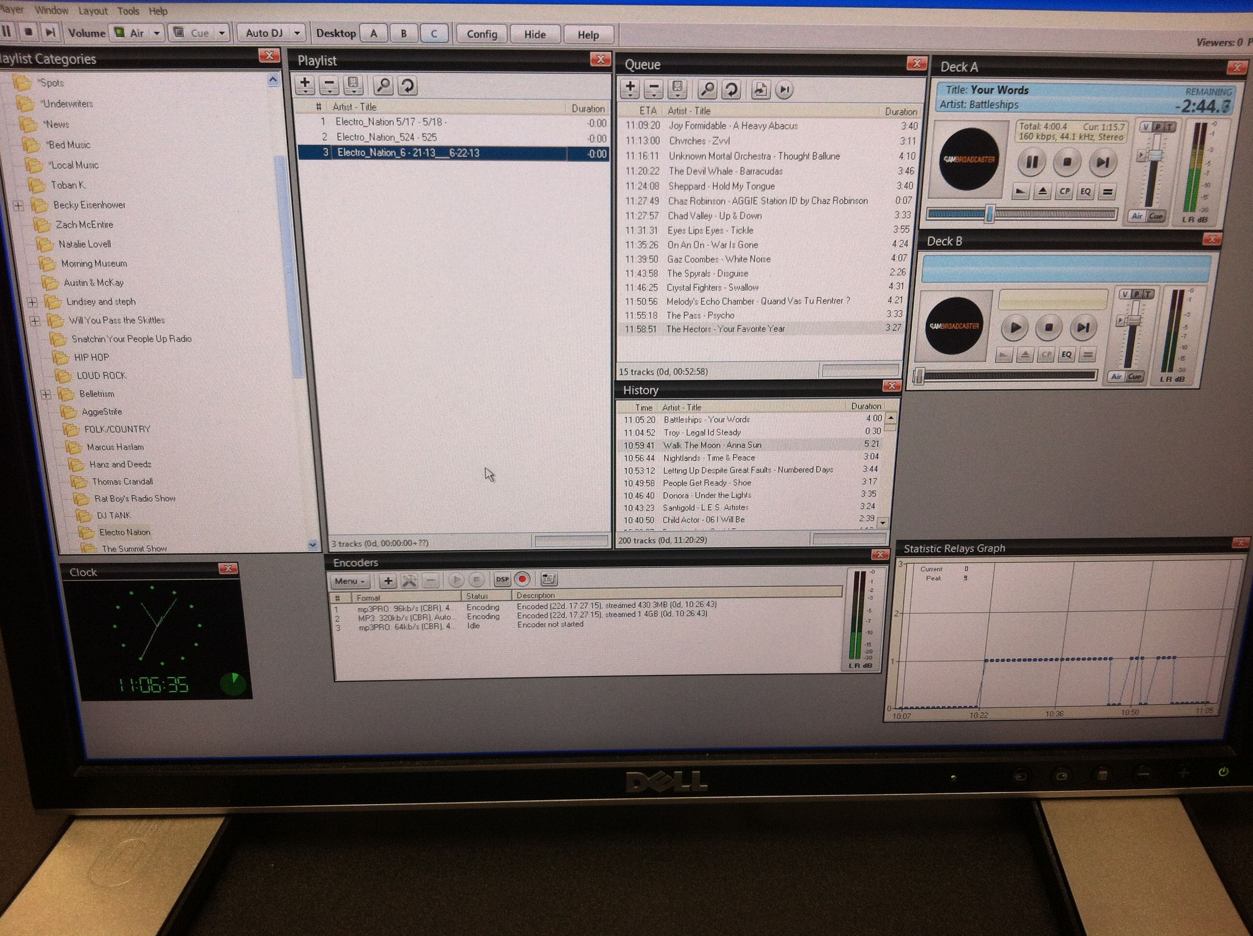
Task: Open the Menu dropdown in Encoders panel
Action: (x=349, y=580)
